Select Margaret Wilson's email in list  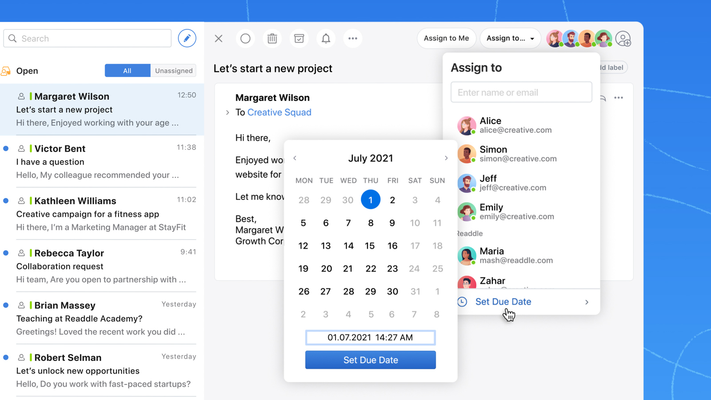point(102,109)
